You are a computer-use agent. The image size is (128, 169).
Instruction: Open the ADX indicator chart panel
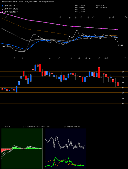(x=66, y=149)
